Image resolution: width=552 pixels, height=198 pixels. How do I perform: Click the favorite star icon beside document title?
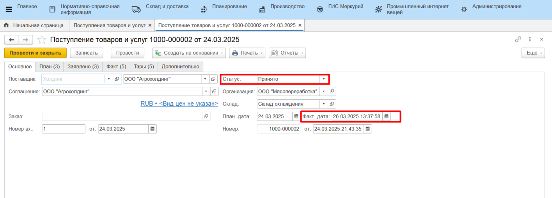pyautogui.click(x=42, y=40)
